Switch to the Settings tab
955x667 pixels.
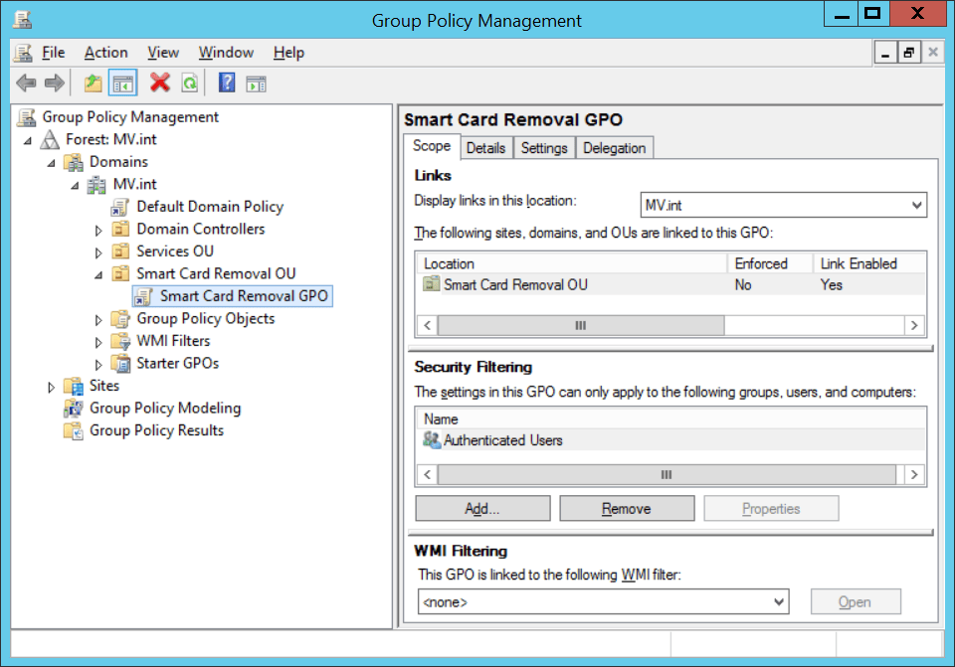coord(544,146)
